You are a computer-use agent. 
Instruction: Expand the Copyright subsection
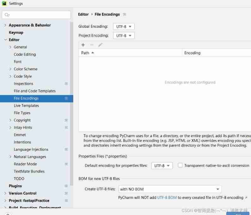(x=10, y=120)
